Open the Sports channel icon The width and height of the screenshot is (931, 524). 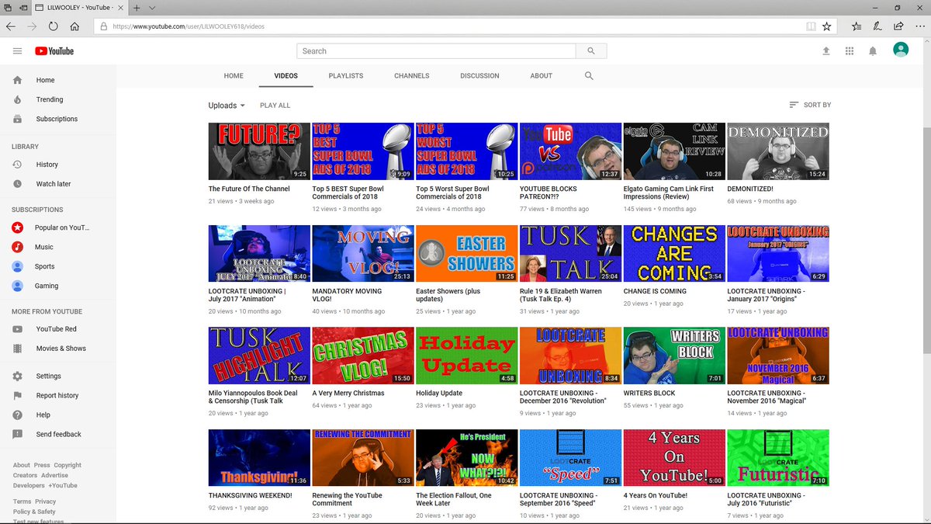tap(18, 266)
